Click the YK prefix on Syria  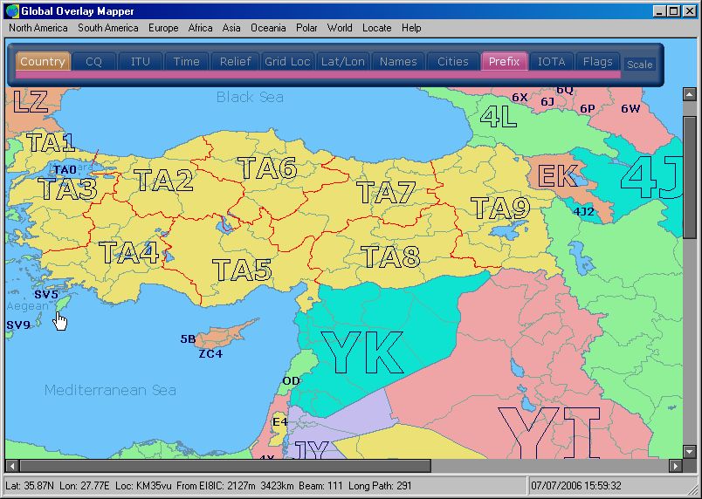362,352
